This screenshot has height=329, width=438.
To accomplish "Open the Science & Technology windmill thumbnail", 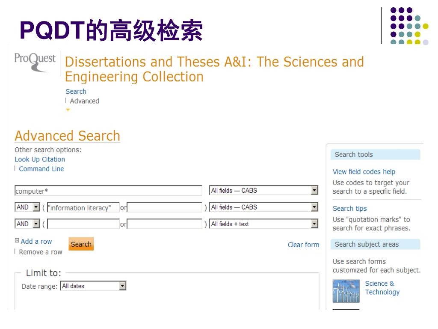I will 346,291.
